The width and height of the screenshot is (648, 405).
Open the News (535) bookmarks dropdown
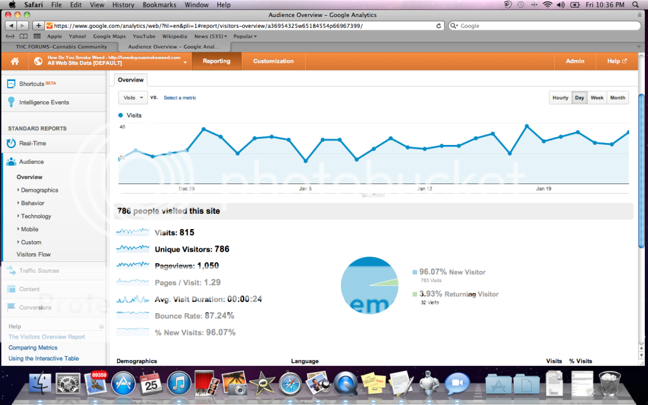[211, 36]
